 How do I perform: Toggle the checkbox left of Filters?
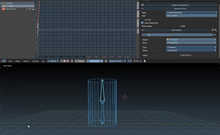[72, 61]
